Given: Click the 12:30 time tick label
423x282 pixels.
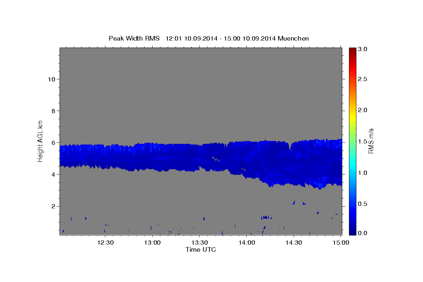Looking at the screenshot, I should (x=105, y=243).
